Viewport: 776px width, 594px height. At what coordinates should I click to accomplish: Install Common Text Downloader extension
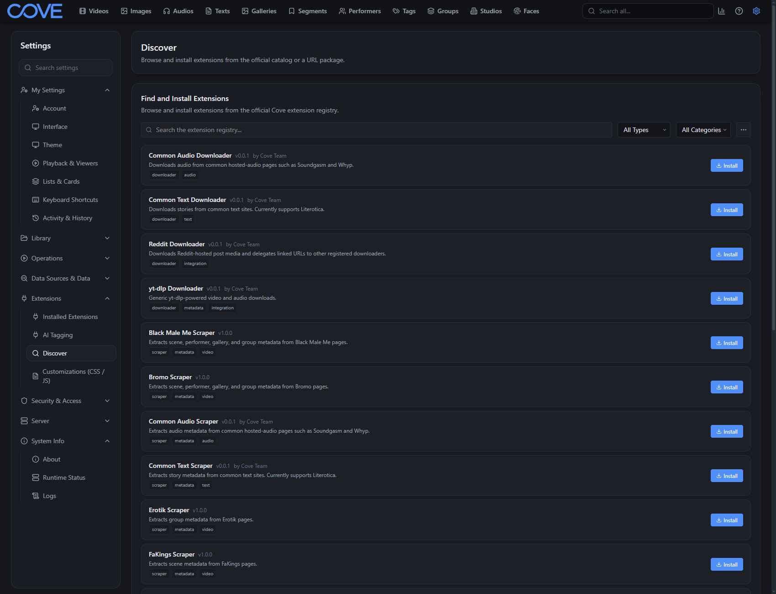[x=727, y=210]
